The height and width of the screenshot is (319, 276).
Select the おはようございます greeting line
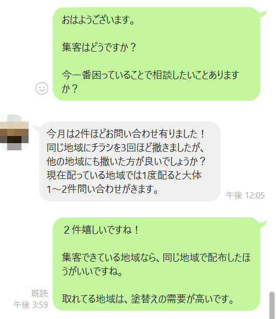(x=98, y=20)
